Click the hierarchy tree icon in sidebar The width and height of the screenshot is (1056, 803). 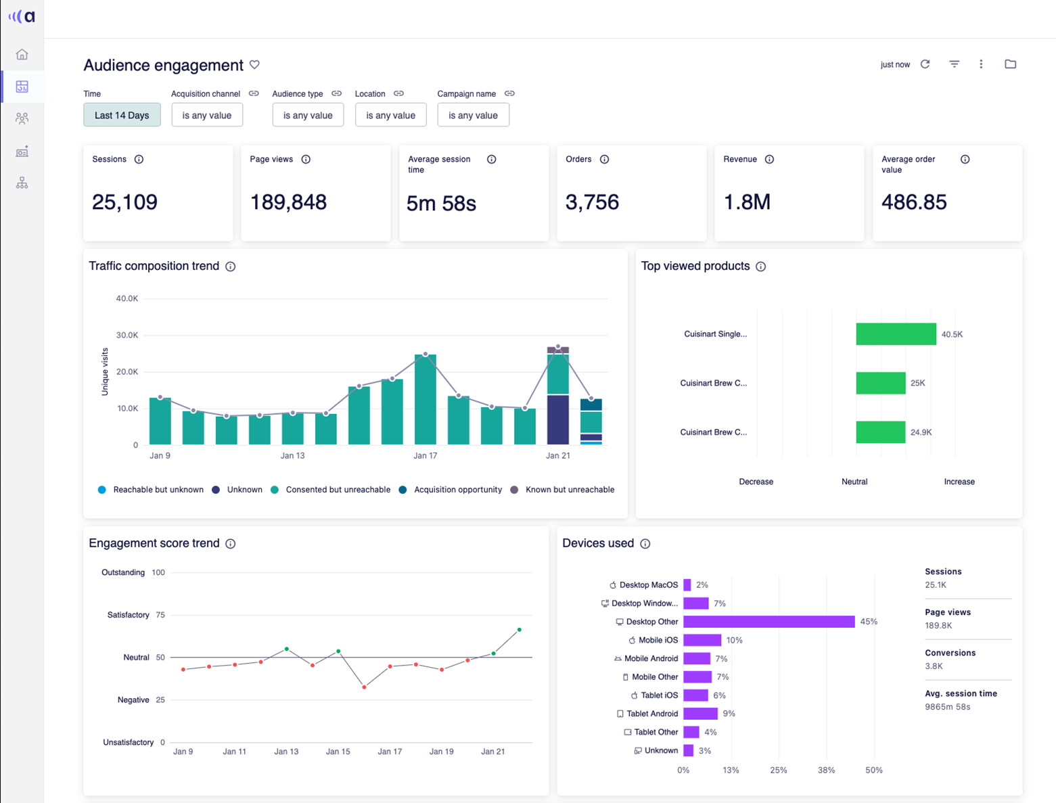[22, 183]
